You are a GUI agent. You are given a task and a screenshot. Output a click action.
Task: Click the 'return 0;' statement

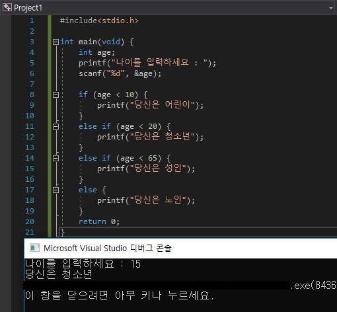point(99,221)
